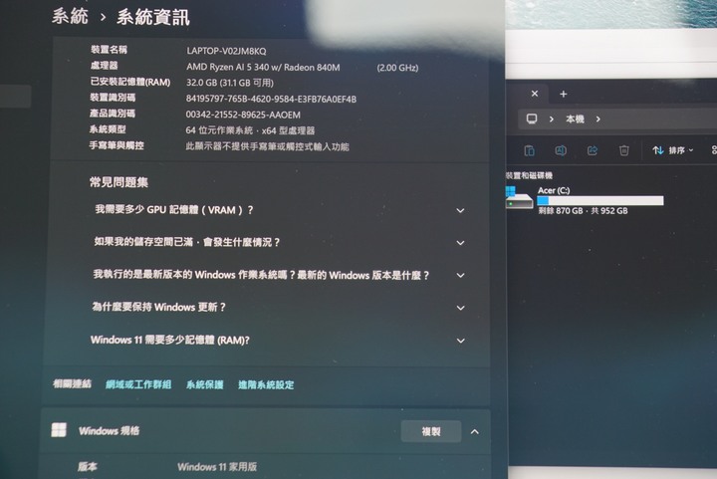Collapse the Windows 規格 section chevron

(x=474, y=431)
